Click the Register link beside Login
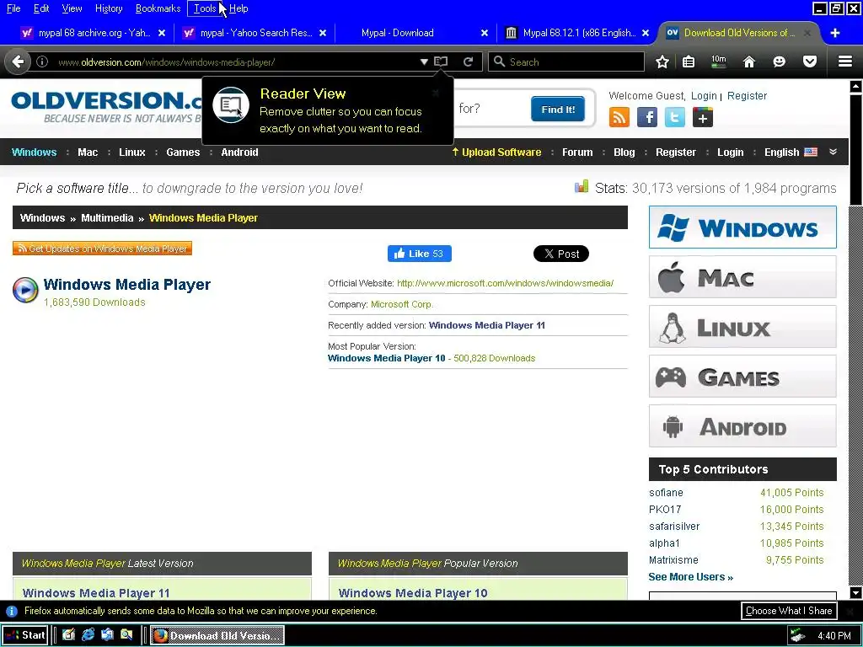The height and width of the screenshot is (647, 863). click(x=747, y=96)
